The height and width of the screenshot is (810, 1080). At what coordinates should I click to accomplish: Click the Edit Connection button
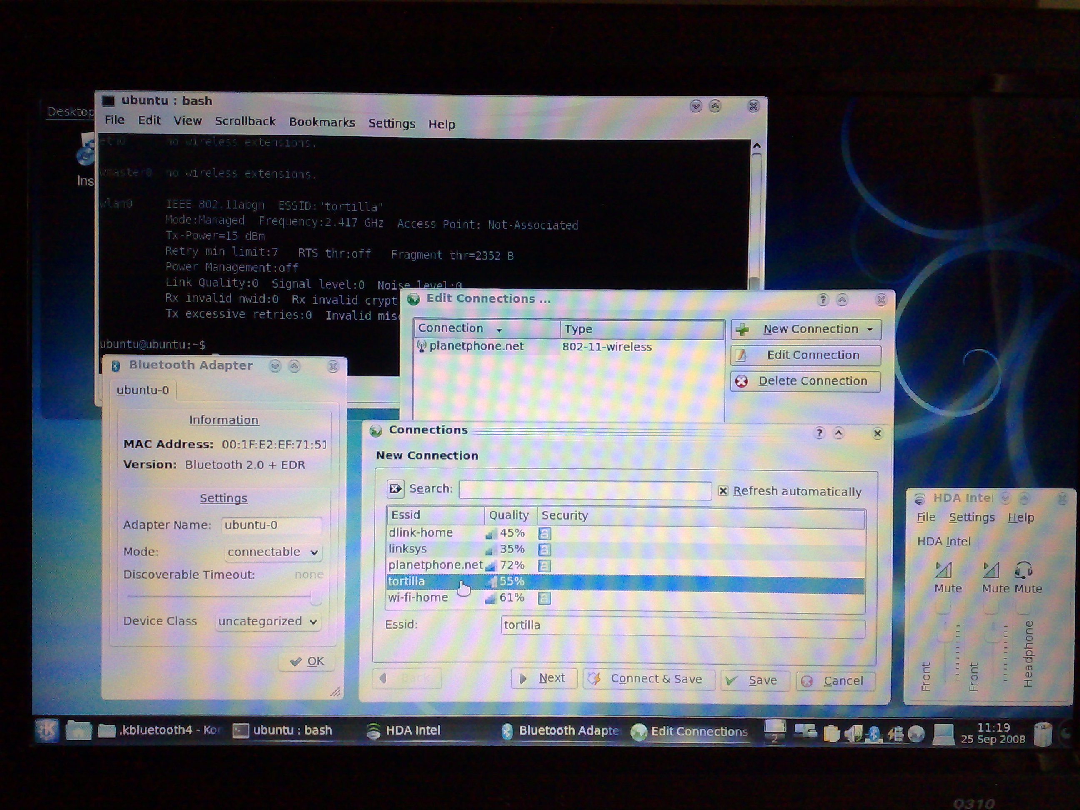click(x=806, y=355)
